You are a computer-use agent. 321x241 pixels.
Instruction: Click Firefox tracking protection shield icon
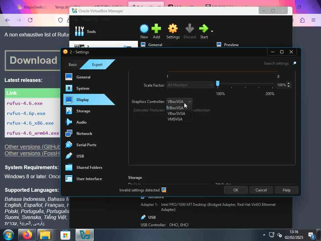pyautogui.click(x=61, y=20)
